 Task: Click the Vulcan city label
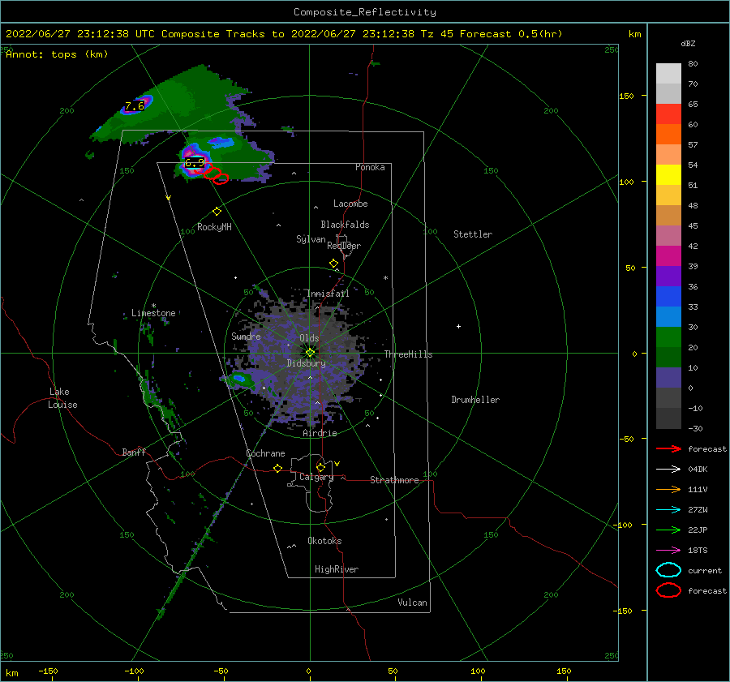[413, 603]
